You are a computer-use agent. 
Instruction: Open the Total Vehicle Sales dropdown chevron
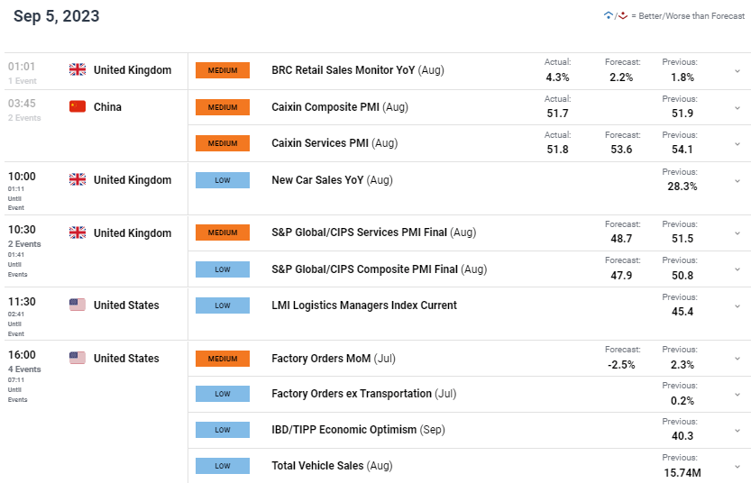(737, 467)
